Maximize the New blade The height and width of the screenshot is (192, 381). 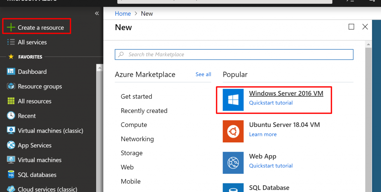coord(351,26)
